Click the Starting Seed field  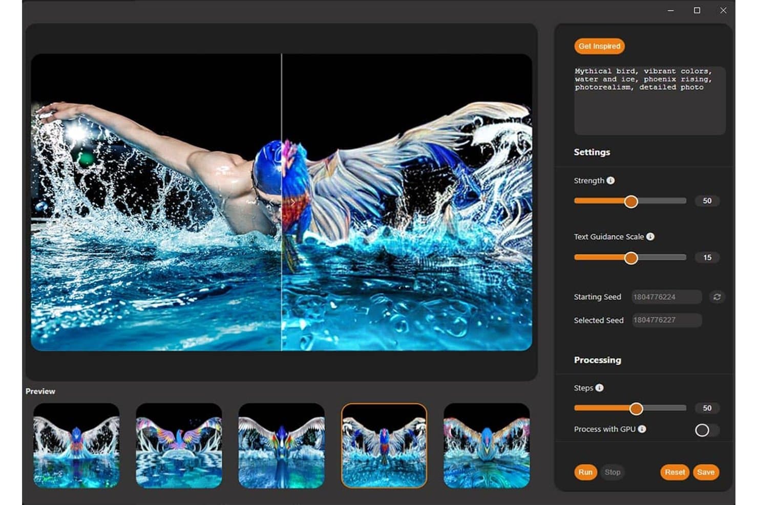(x=666, y=297)
